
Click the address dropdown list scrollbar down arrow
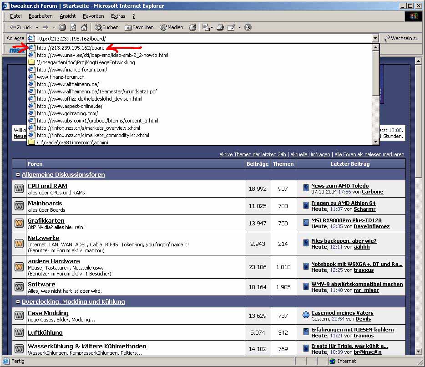[375, 142]
